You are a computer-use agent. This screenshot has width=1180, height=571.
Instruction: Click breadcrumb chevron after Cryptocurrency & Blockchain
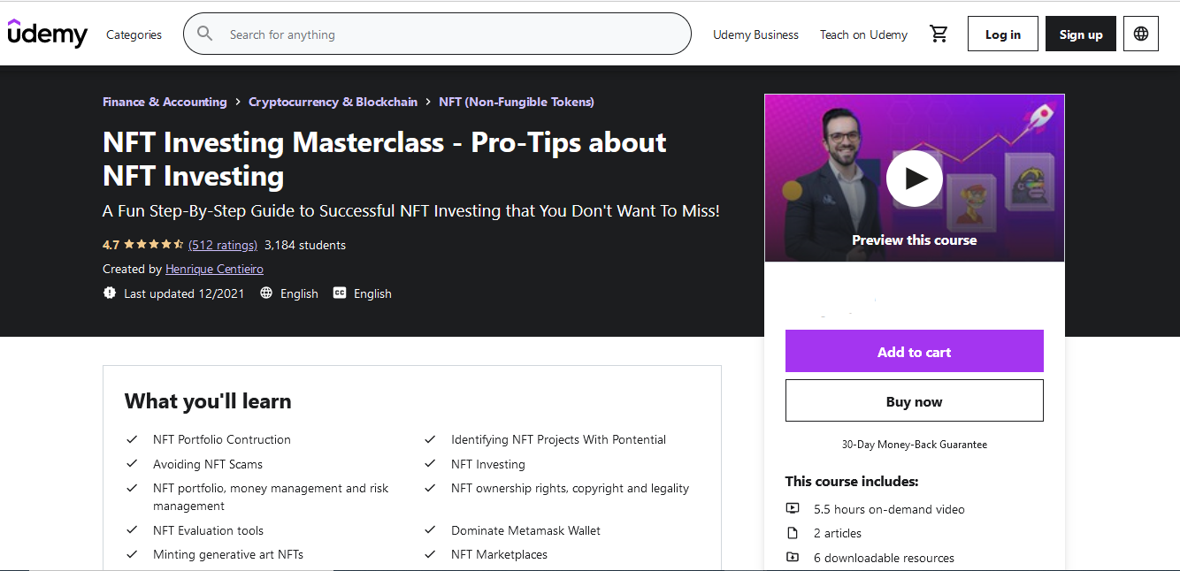428,102
